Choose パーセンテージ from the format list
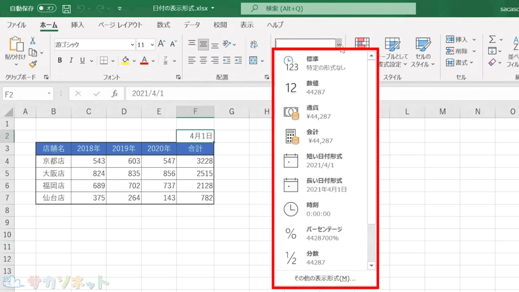The width and height of the screenshot is (519, 292). (321, 234)
